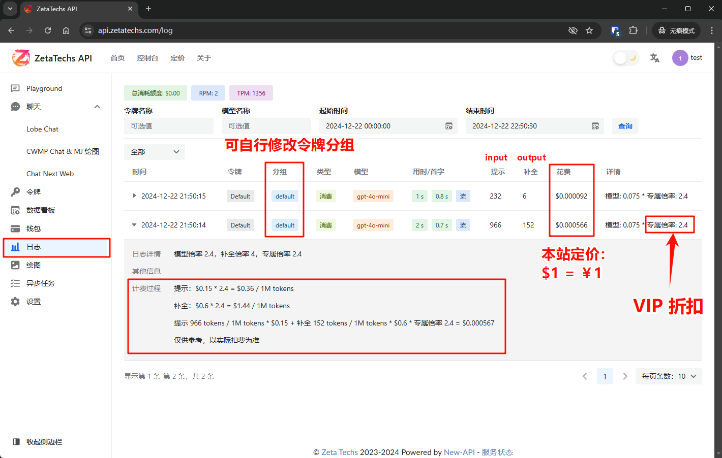Reload the page in browser
The image size is (722, 458).
pos(48,30)
